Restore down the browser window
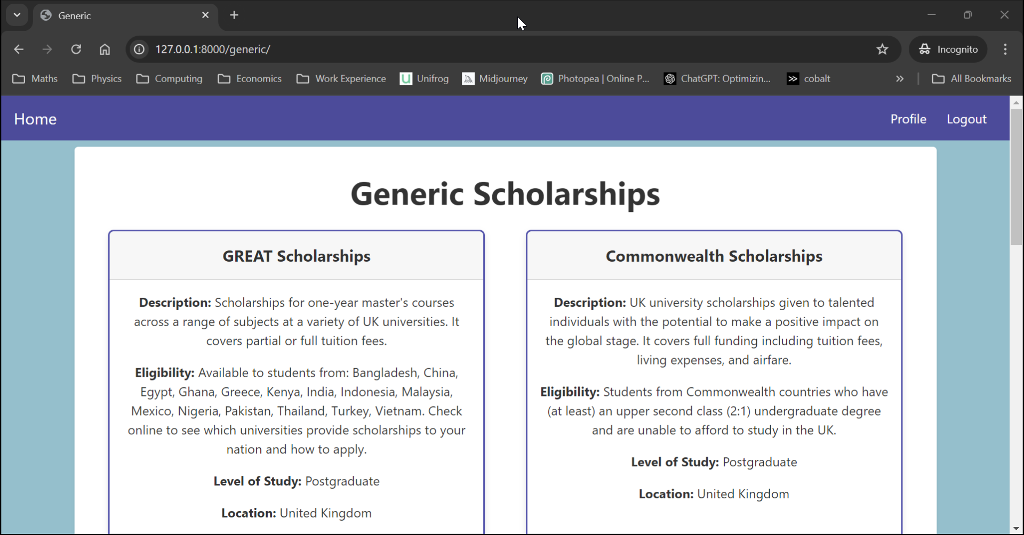 968,15
